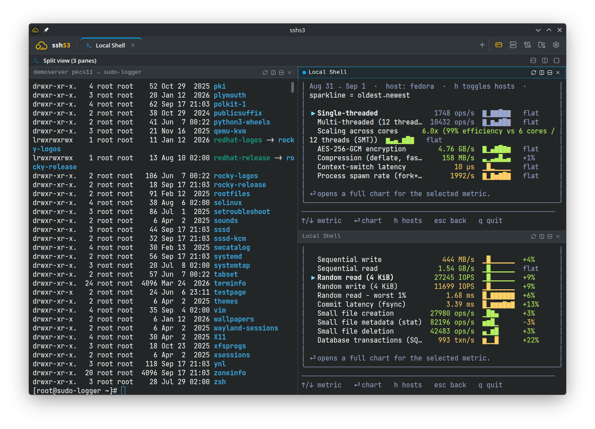This screenshot has height=429, width=595.
Task: Click the terminfo directory name
Action: [x=230, y=283]
